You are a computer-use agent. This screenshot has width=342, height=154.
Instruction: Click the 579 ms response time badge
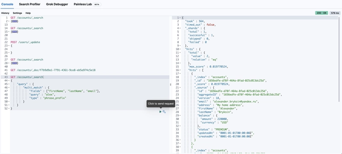tap(335, 13)
